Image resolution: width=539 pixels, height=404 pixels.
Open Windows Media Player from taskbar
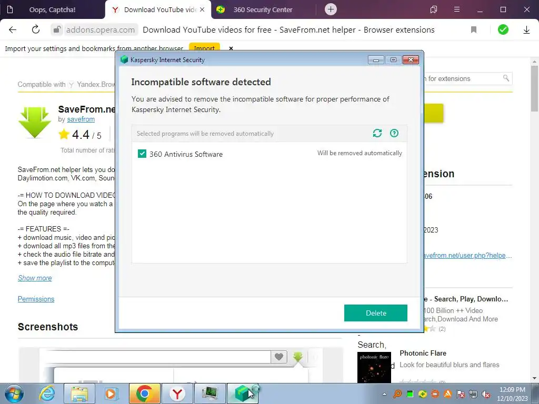(112, 393)
